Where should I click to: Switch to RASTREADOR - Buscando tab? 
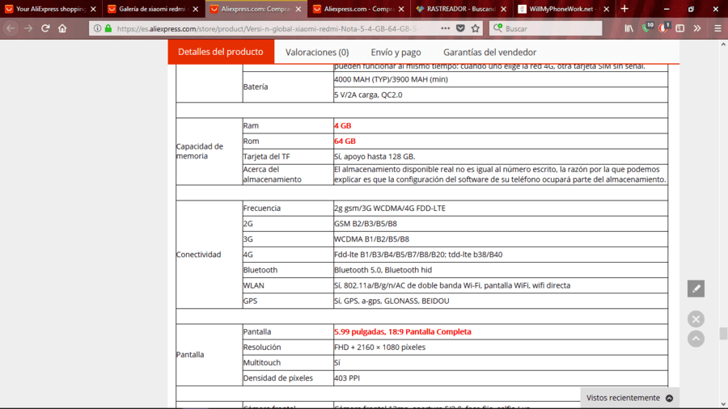(x=460, y=9)
